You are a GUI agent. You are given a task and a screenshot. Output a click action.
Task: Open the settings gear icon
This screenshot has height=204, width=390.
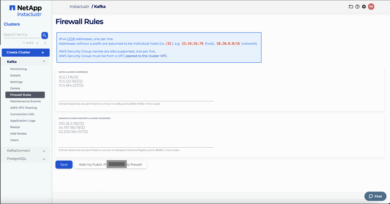(x=364, y=7)
